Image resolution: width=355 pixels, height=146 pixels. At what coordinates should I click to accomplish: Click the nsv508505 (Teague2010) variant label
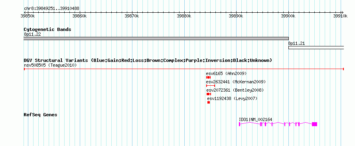(50, 65)
